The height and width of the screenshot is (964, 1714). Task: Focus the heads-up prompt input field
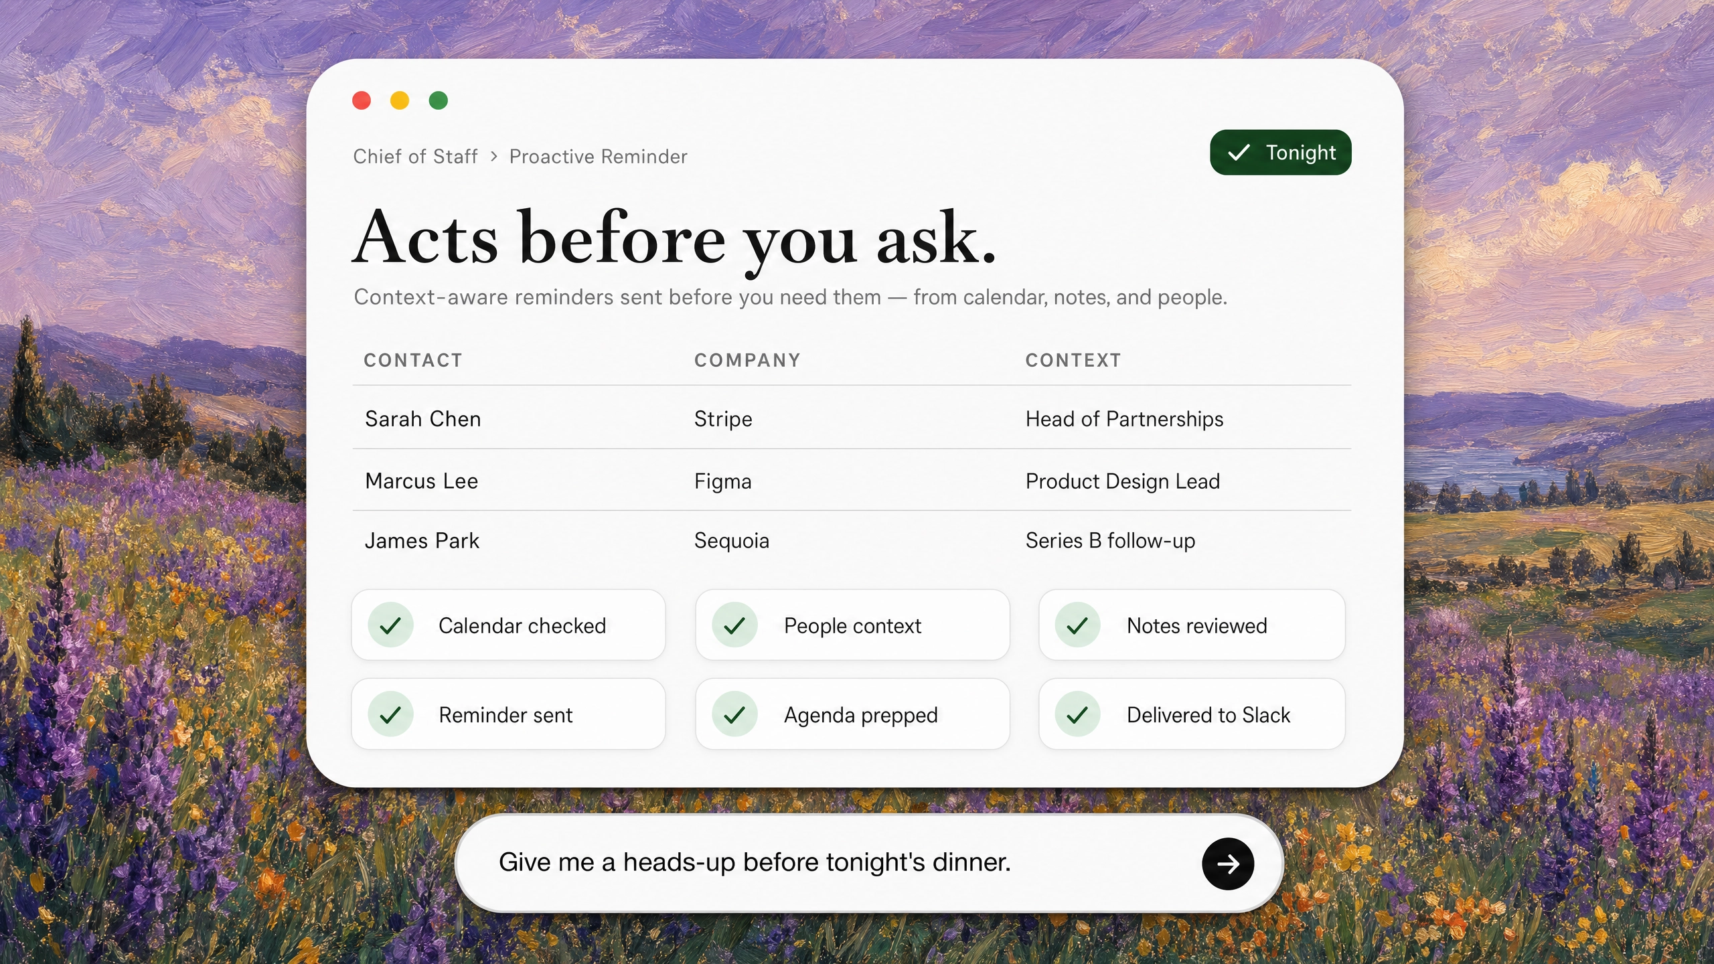click(x=868, y=864)
